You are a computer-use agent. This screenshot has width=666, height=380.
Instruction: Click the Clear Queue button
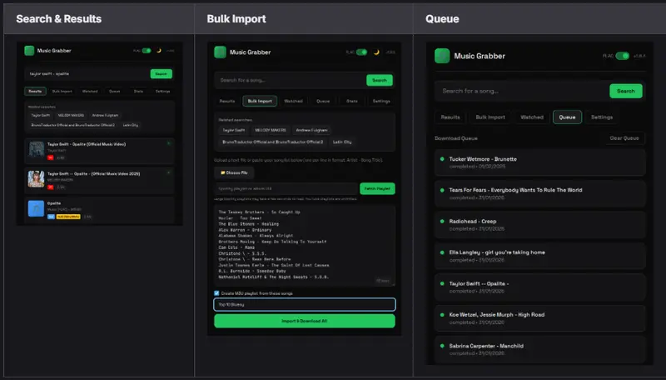pos(624,138)
